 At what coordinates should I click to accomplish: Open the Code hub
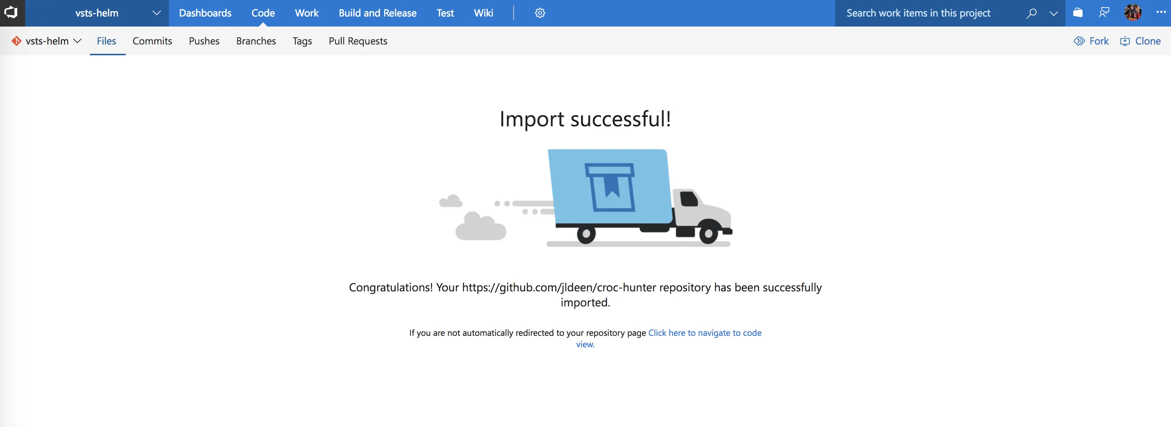(263, 13)
